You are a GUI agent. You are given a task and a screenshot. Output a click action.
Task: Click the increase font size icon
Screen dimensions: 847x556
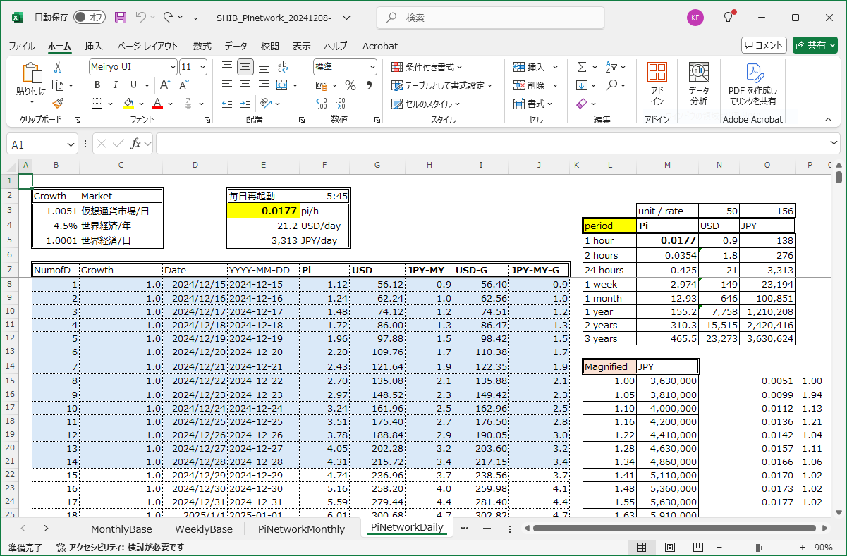click(x=166, y=85)
